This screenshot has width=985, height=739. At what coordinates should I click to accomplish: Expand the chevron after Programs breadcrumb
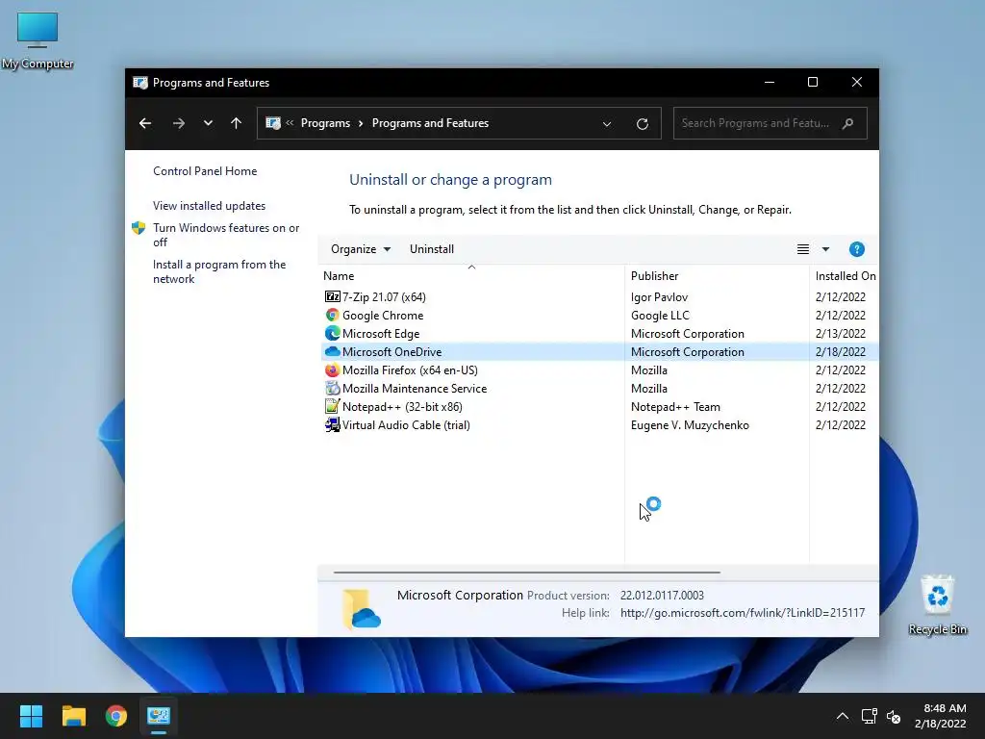(361, 123)
